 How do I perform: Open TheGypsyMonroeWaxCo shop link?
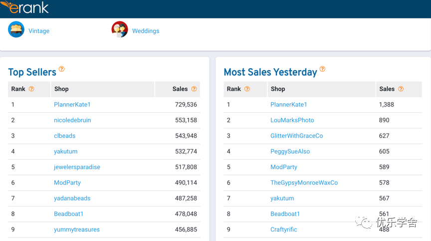coord(304,183)
